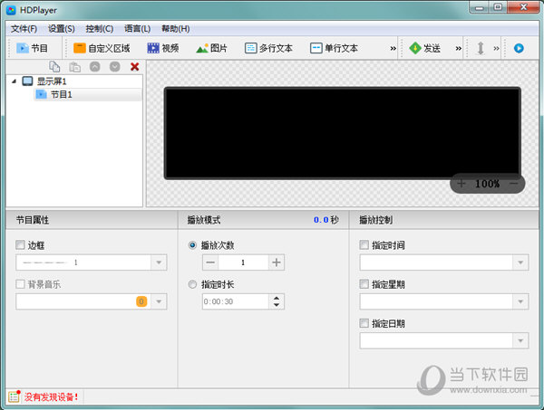Viewport: 544px width, 410px height.
Task: Zoom out with the minus on zoom overlay
Action: click(x=514, y=183)
